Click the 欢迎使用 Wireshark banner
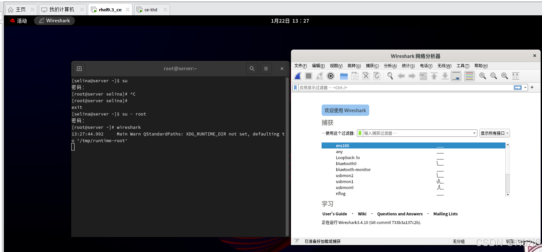Viewport: 542px width, 252px height. [x=345, y=110]
